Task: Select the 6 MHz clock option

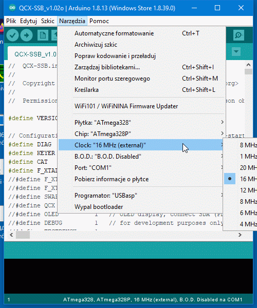Action: [241, 213]
